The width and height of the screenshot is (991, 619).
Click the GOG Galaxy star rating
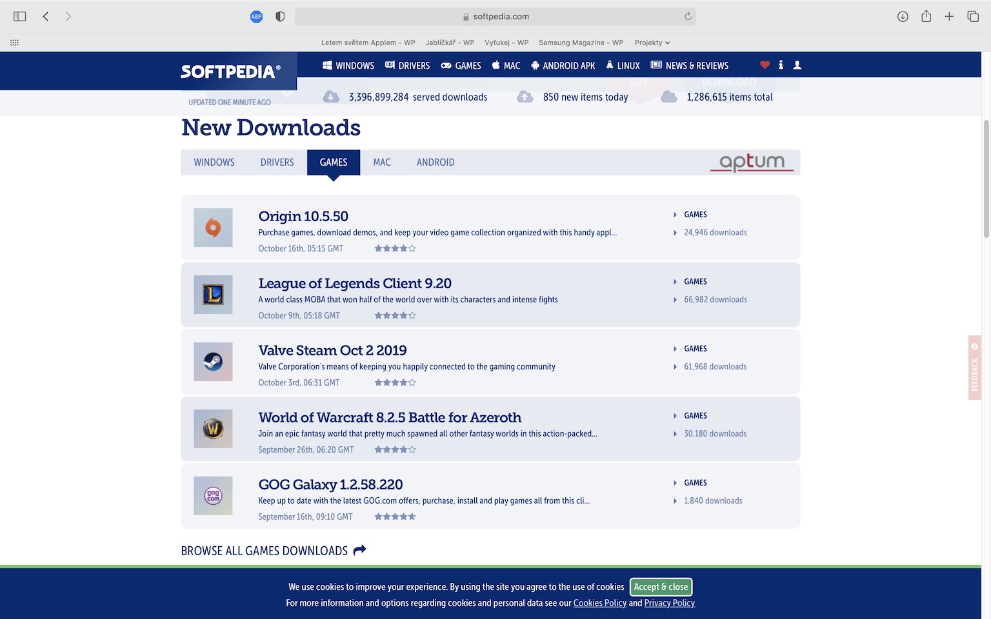click(x=395, y=516)
